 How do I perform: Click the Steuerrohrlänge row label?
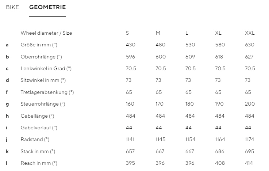[43, 104]
